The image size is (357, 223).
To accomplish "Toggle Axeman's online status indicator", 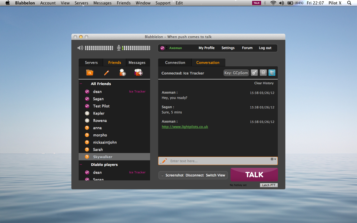I will point(162,48).
